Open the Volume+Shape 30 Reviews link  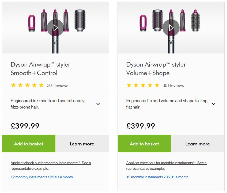pos(173,86)
